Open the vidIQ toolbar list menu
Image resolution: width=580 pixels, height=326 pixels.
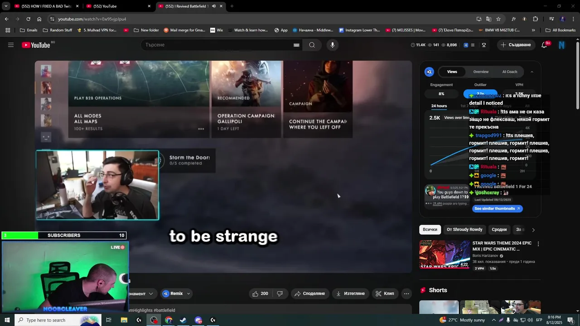[x=473, y=45]
